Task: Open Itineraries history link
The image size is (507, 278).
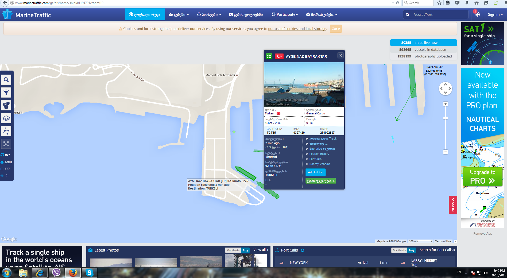Action: [322, 149]
